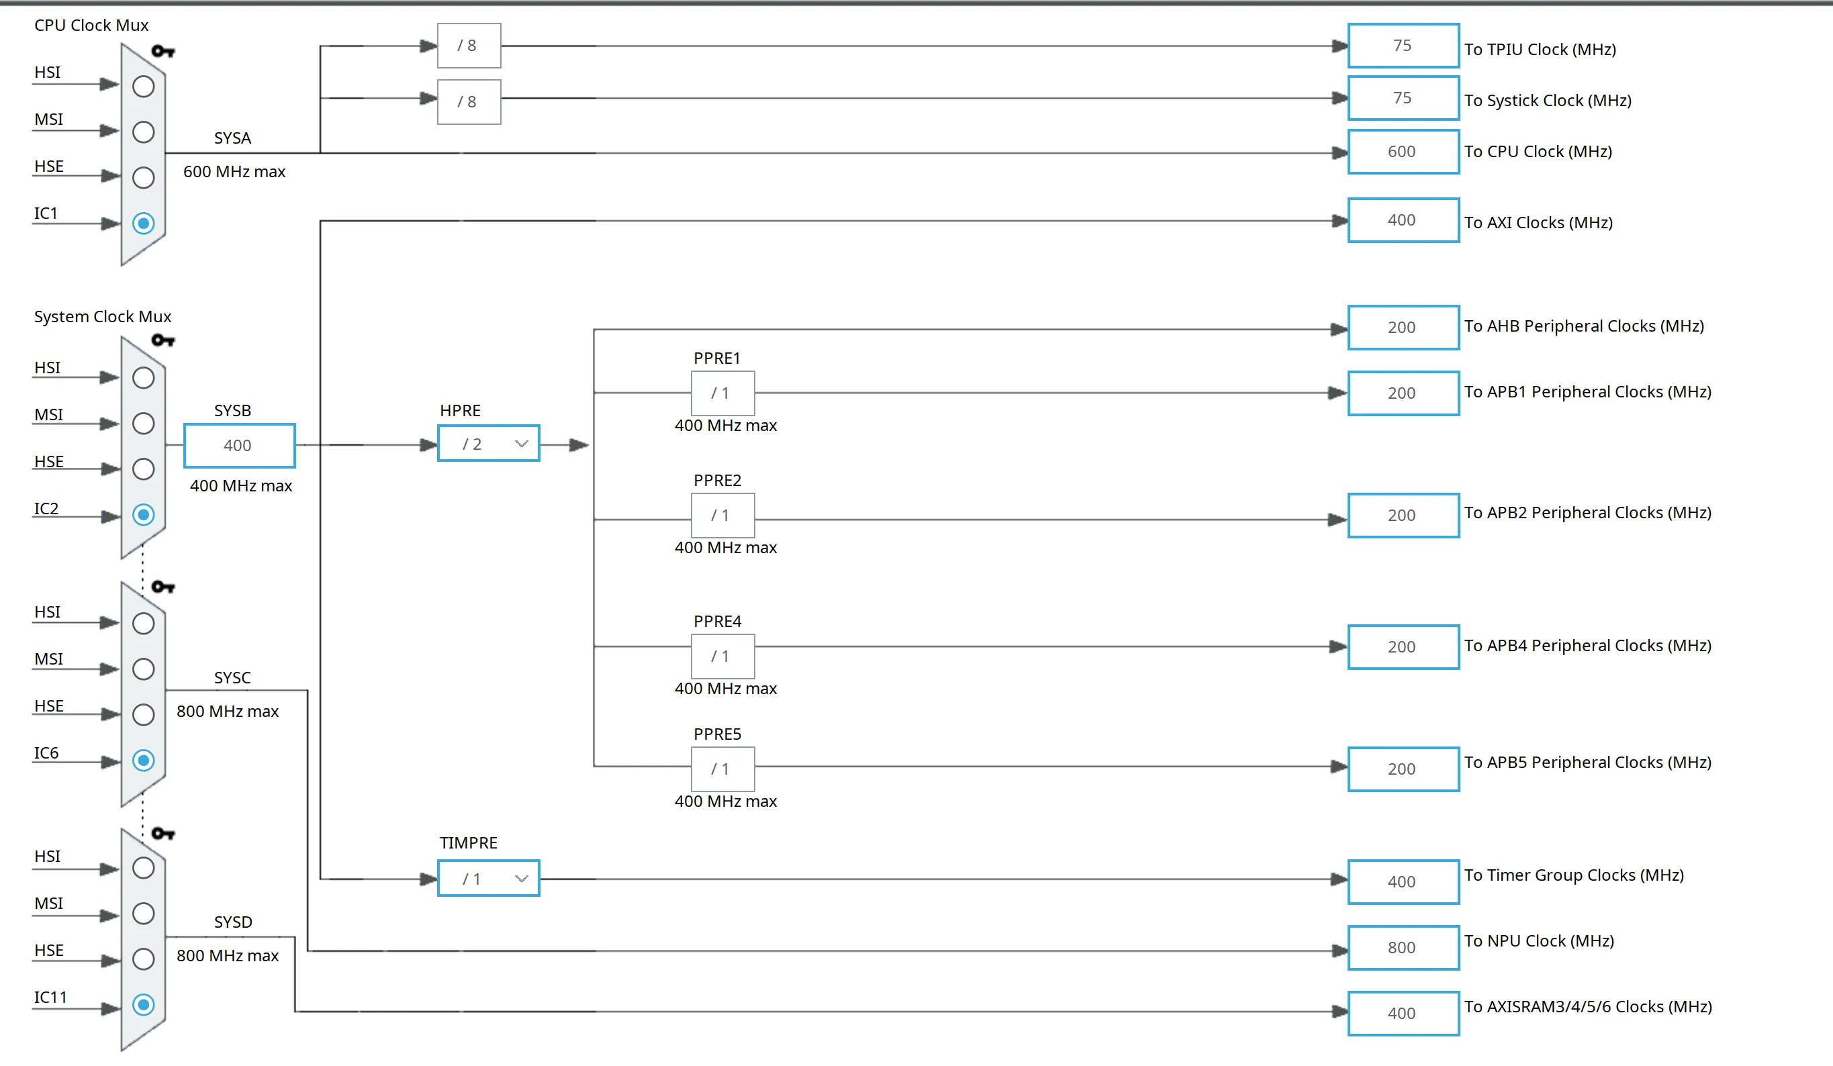Screen dimensions: 1833x1066
Task: Click the APB4 Peripheral Clocks 200 box
Action: 1403,647
